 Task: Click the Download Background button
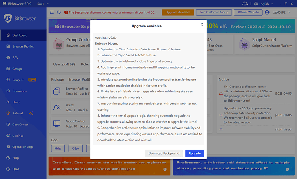click(164, 153)
